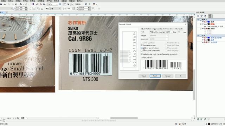Collapse the first page node in Object Manager
Image resolution: width=225 pixels, height=126 pixels.
(198, 20)
